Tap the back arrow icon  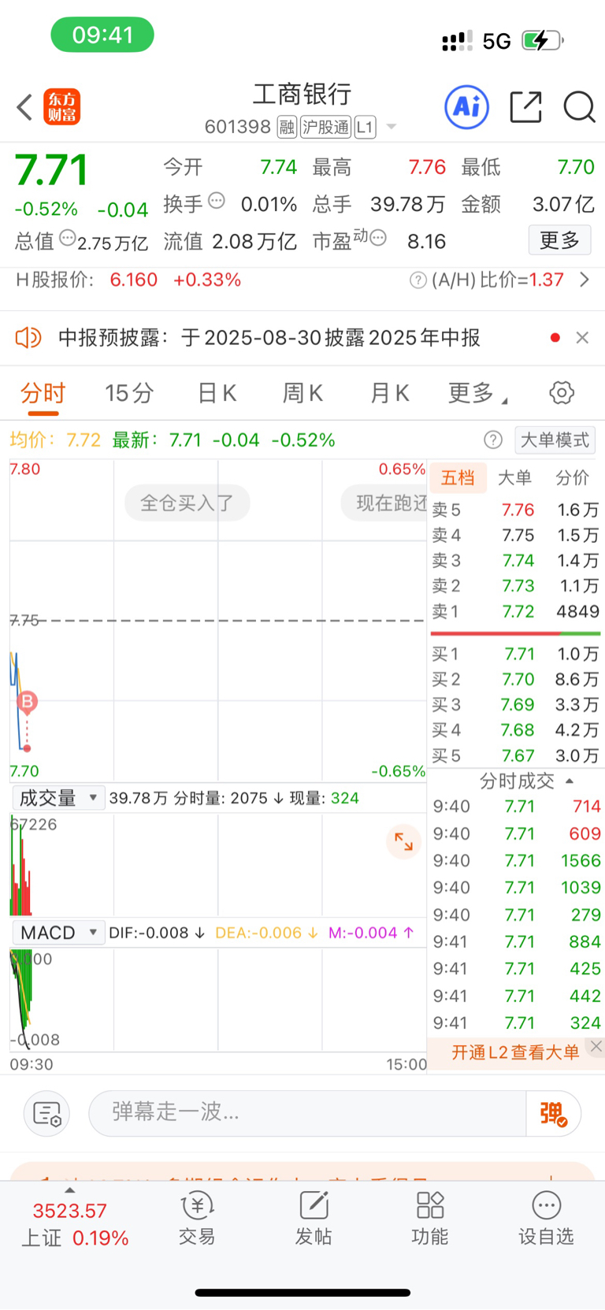click(24, 107)
